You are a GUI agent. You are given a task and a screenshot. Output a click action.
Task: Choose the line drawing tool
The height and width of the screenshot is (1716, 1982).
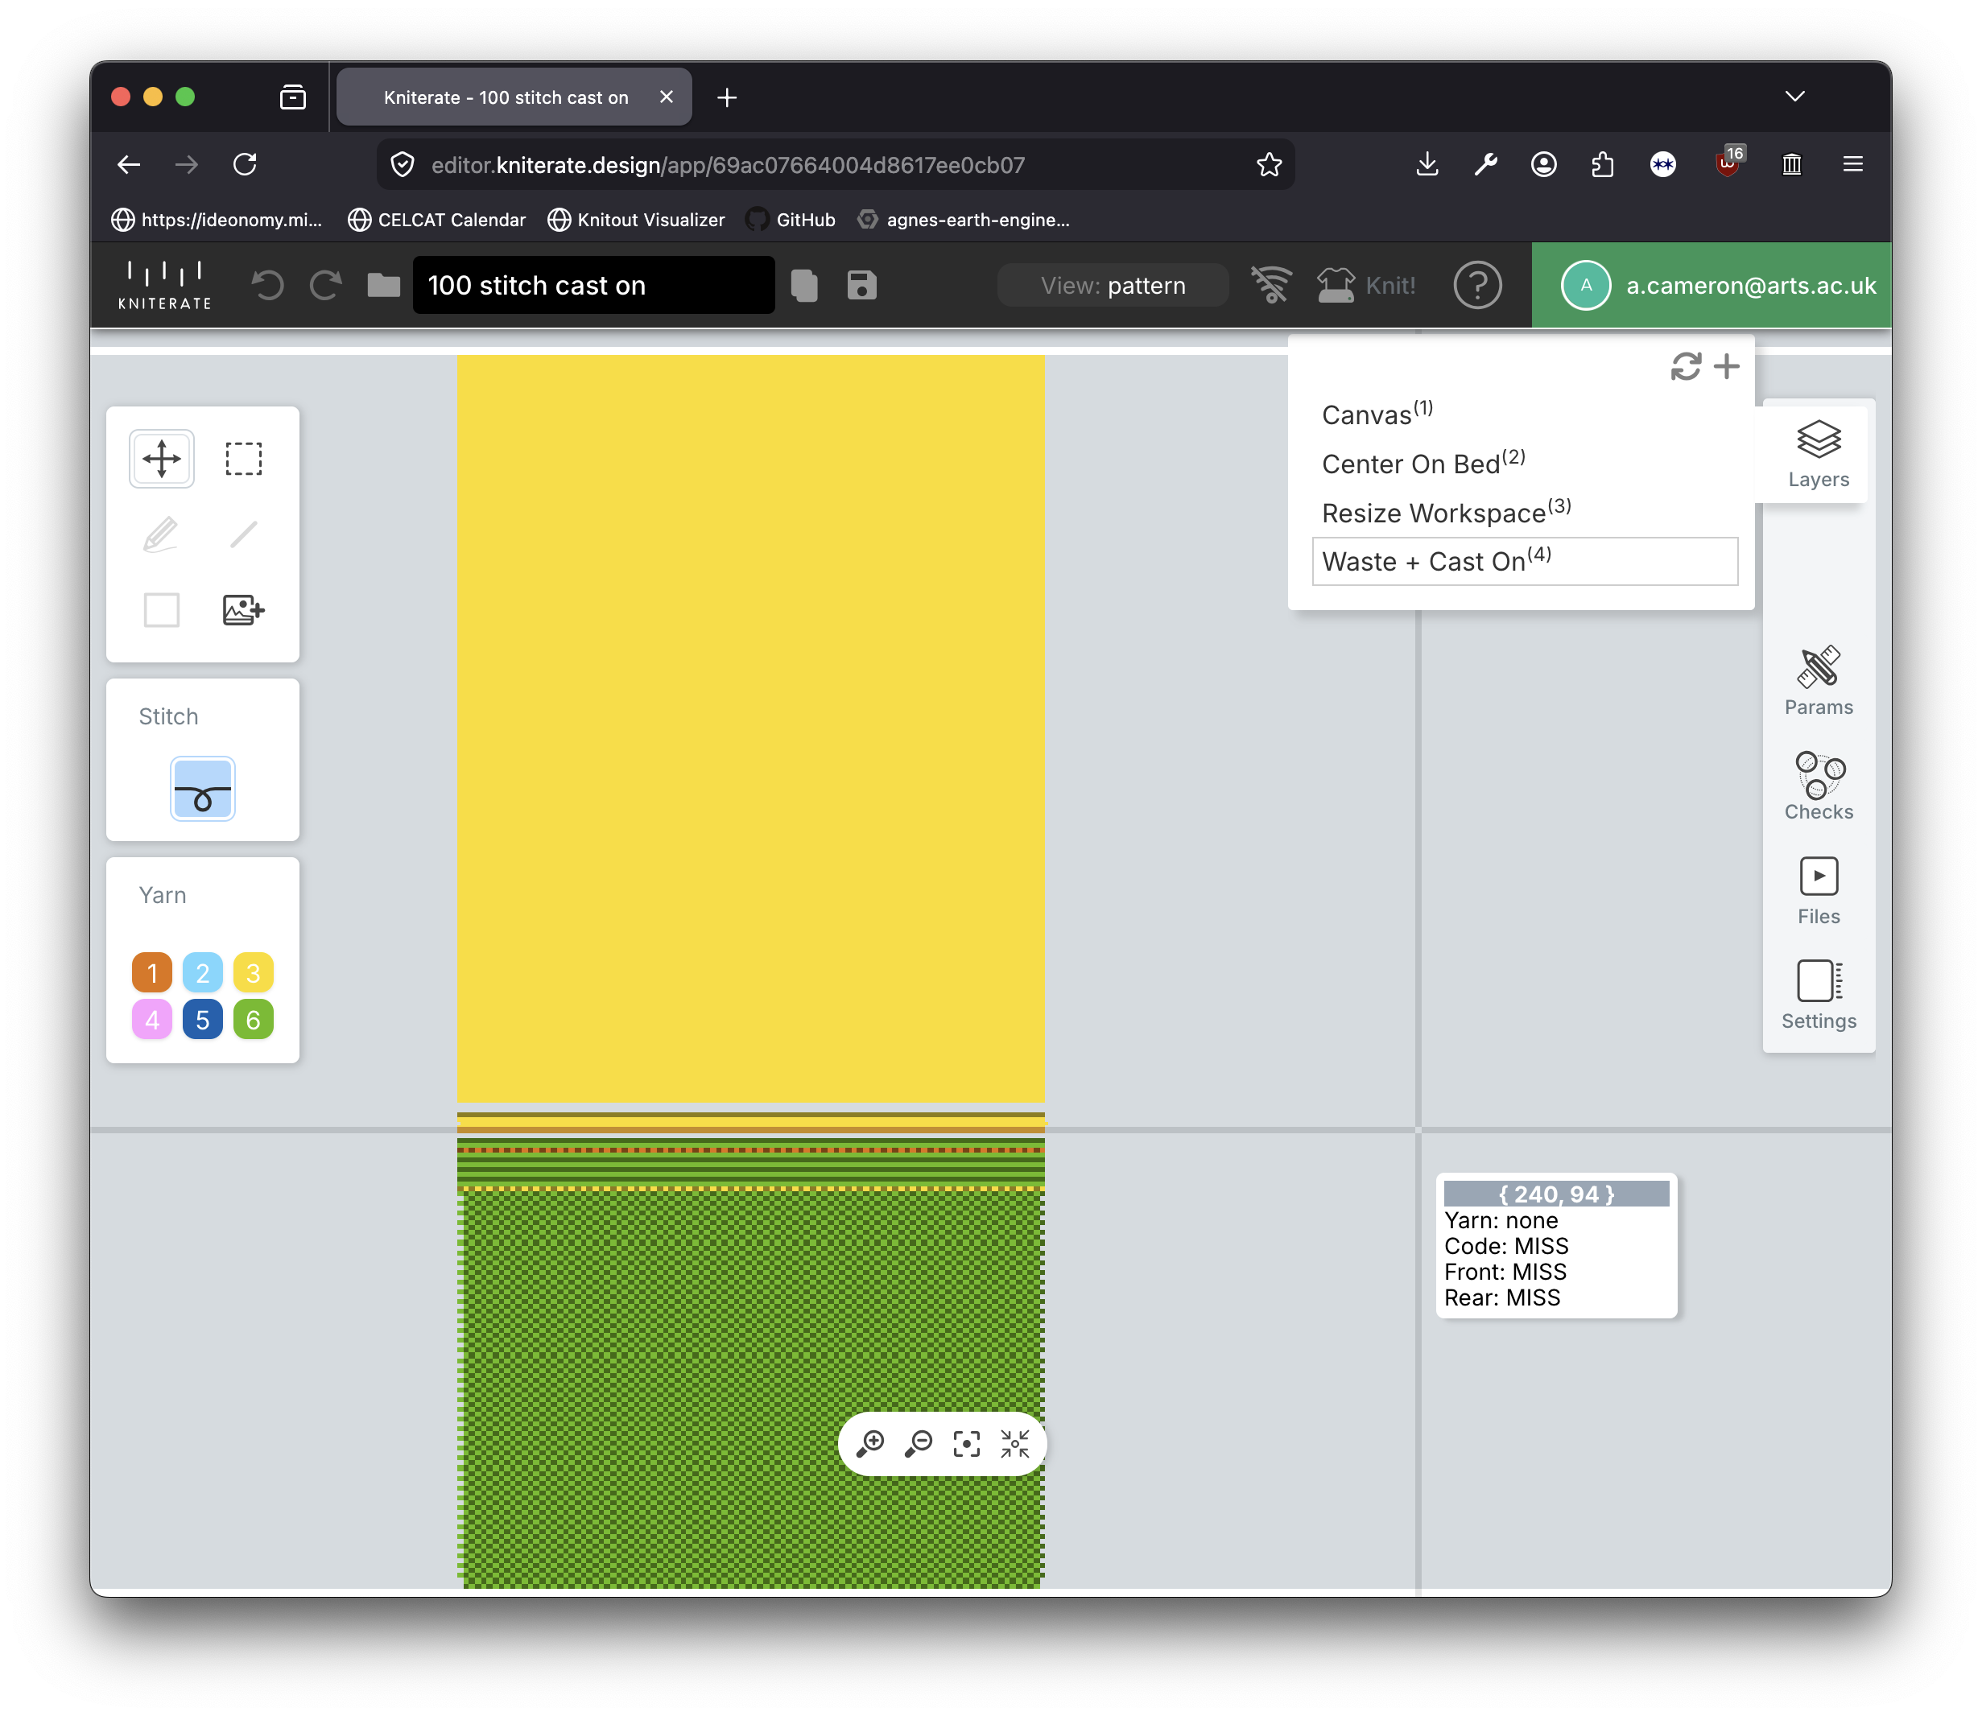pos(243,534)
